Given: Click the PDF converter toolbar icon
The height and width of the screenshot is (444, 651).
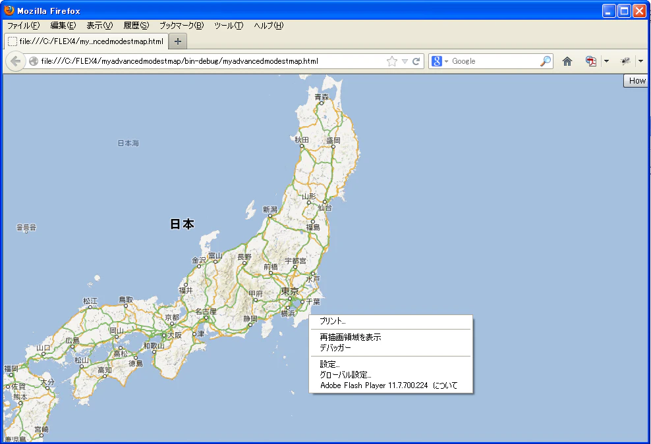Looking at the screenshot, I should click(x=591, y=61).
